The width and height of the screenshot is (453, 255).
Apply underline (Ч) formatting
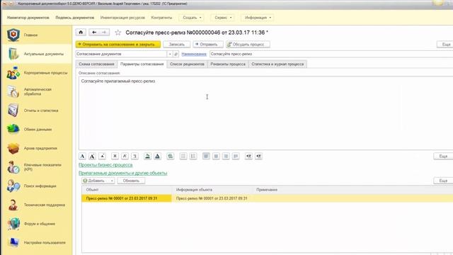click(134, 156)
